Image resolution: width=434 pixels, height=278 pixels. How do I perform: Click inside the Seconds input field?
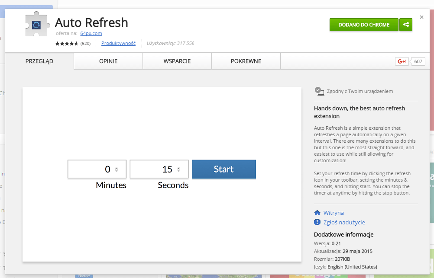pos(154,169)
